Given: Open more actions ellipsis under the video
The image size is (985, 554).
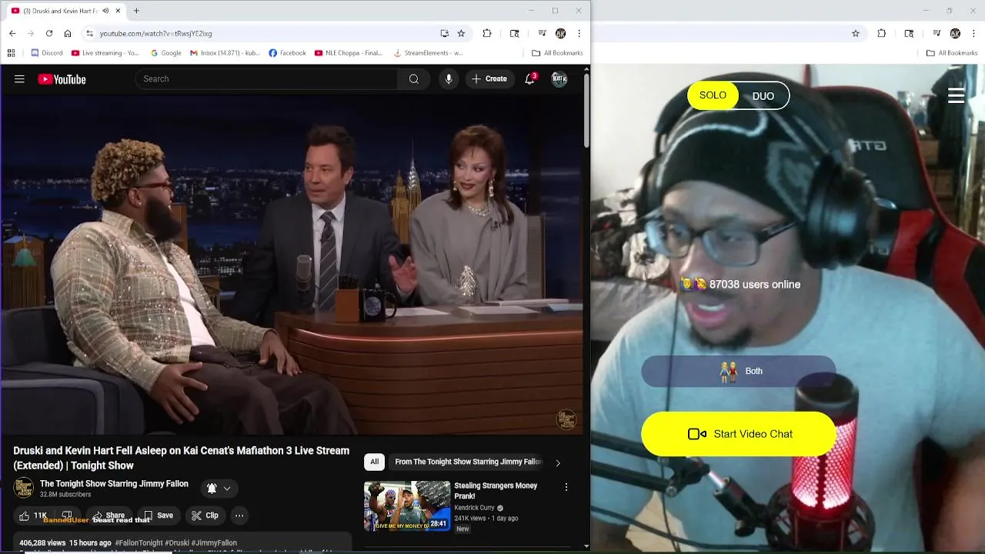Looking at the screenshot, I should (x=239, y=516).
